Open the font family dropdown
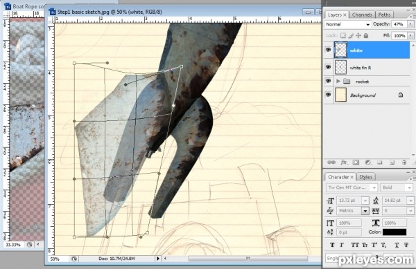Image resolution: width=416 pixels, height=269 pixels. coord(374,188)
